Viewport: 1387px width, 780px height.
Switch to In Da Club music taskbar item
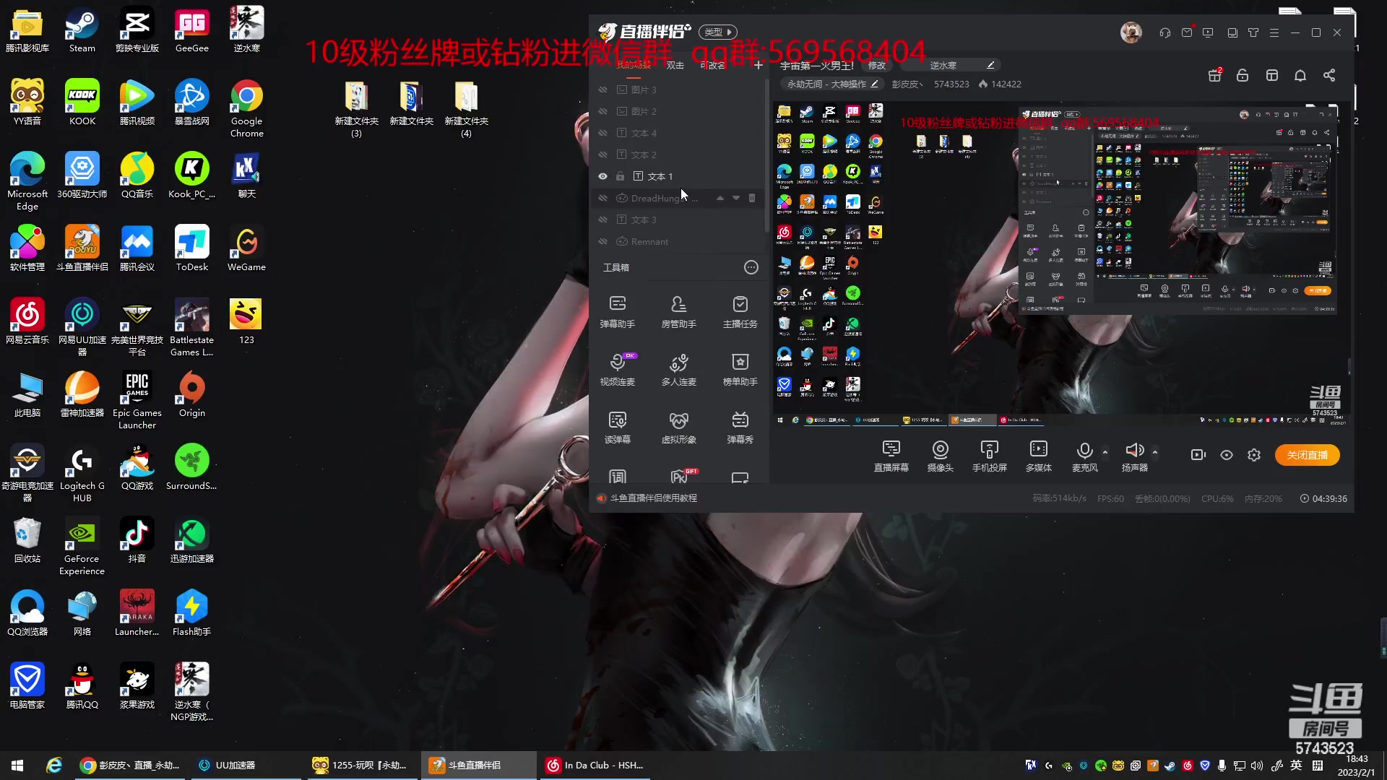(x=595, y=765)
